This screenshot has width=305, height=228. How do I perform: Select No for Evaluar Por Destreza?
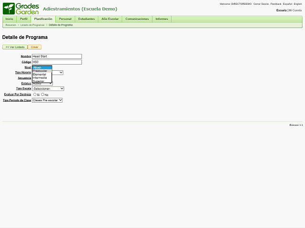coord(42,95)
